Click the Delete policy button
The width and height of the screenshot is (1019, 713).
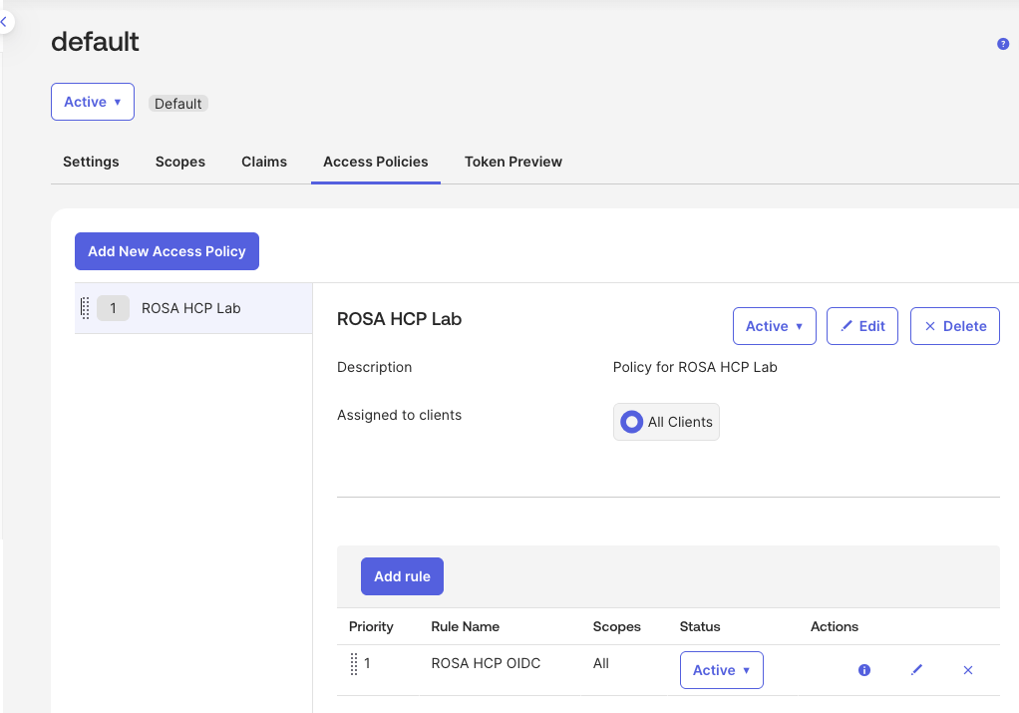[954, 326]
